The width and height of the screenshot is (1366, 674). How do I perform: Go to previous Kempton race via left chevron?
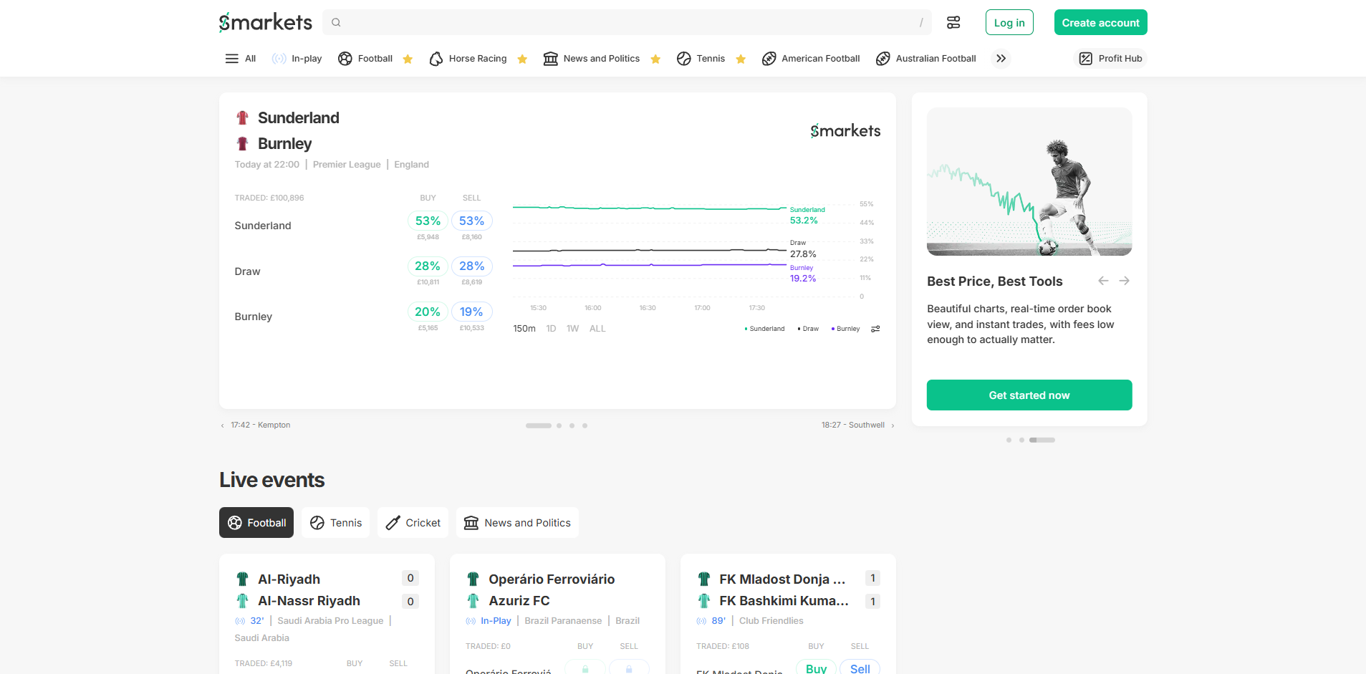tap(221, 425)
